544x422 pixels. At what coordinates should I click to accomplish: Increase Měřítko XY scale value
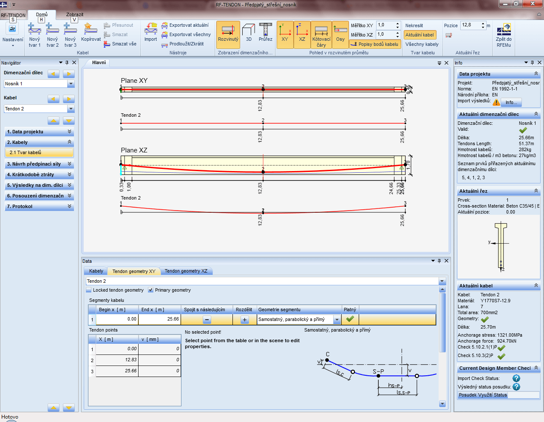(397, 23)
